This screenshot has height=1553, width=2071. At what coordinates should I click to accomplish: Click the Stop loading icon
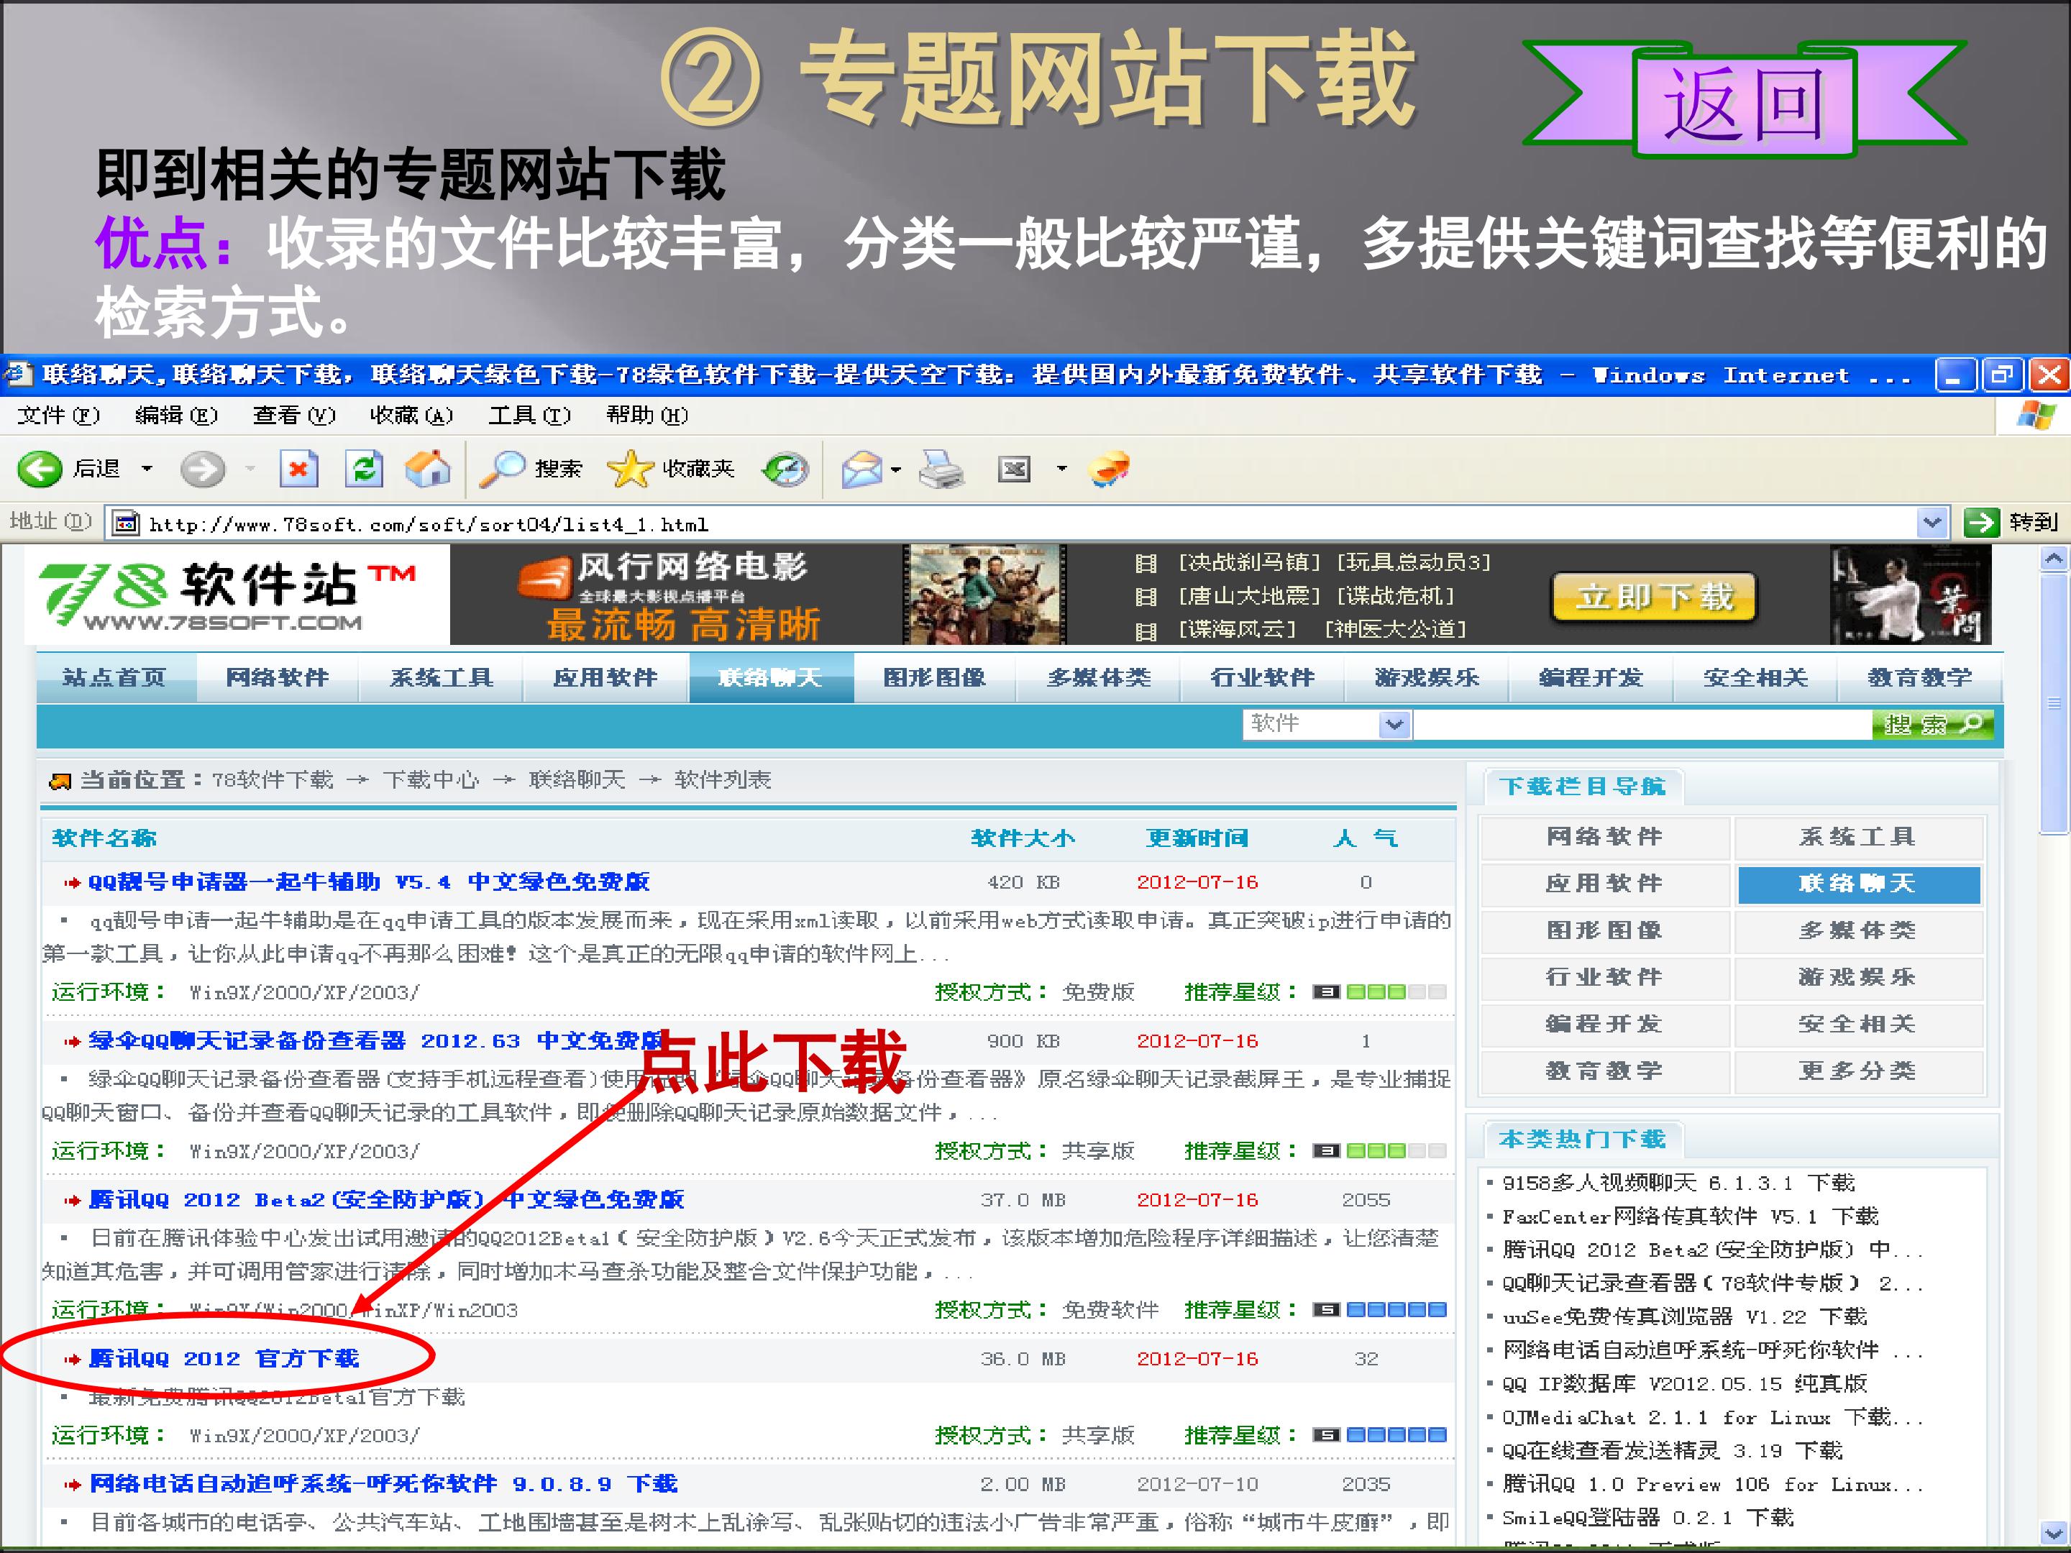[x=298, y=468]
